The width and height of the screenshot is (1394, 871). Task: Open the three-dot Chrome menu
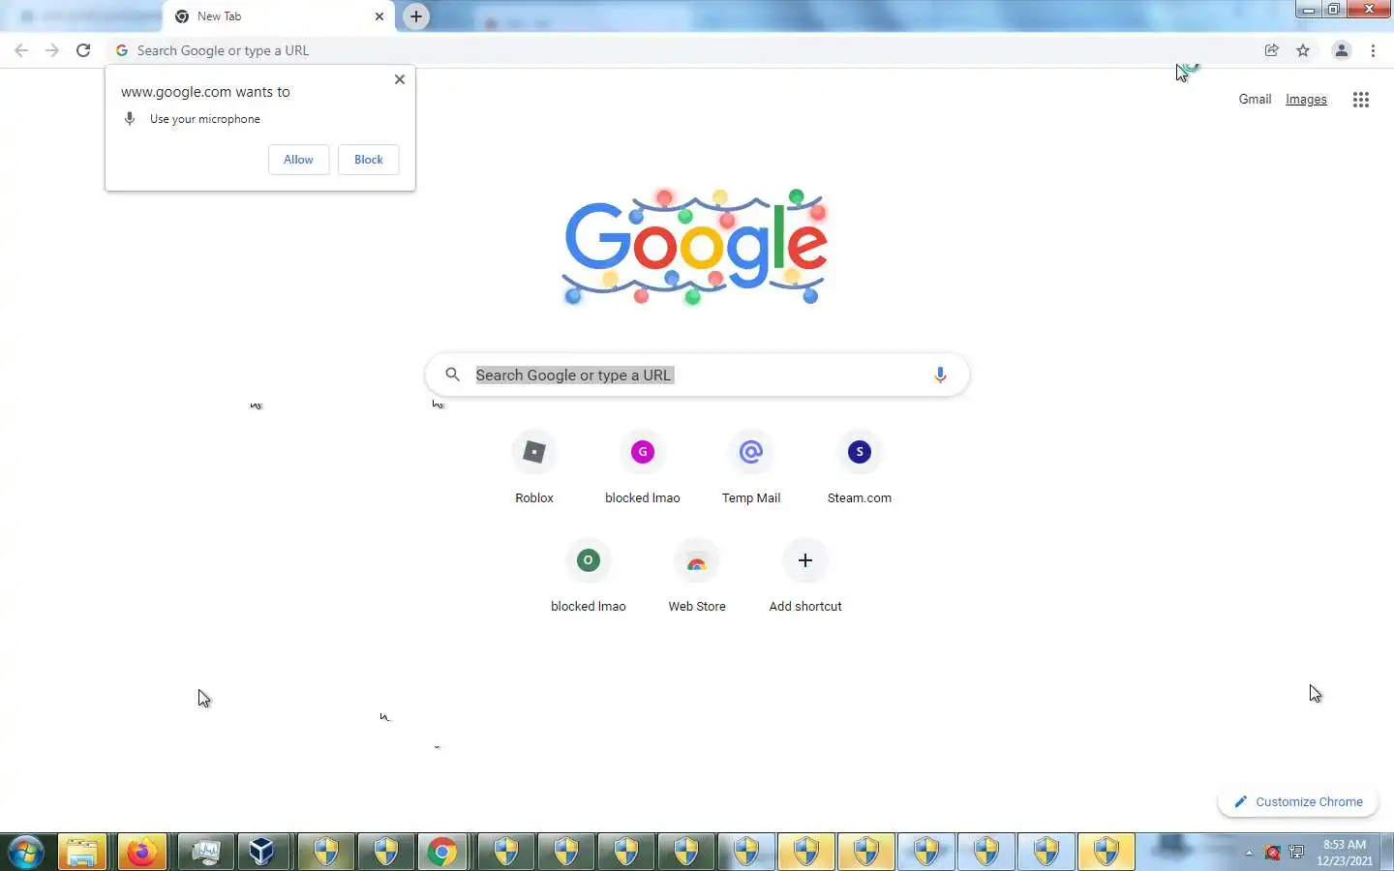coord(1373,50)
